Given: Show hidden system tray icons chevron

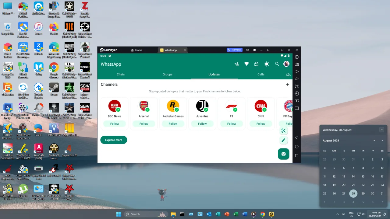Looking at the screenshot, I should click(x=337, y=214).
